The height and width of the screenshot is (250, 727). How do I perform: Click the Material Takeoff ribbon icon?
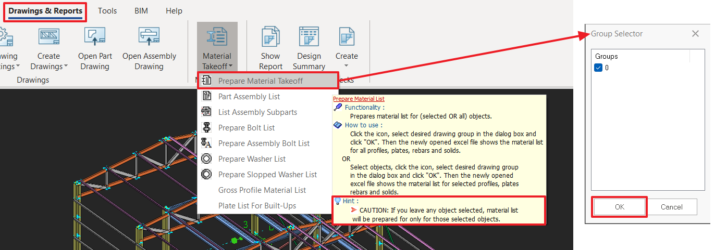(217, 37)
